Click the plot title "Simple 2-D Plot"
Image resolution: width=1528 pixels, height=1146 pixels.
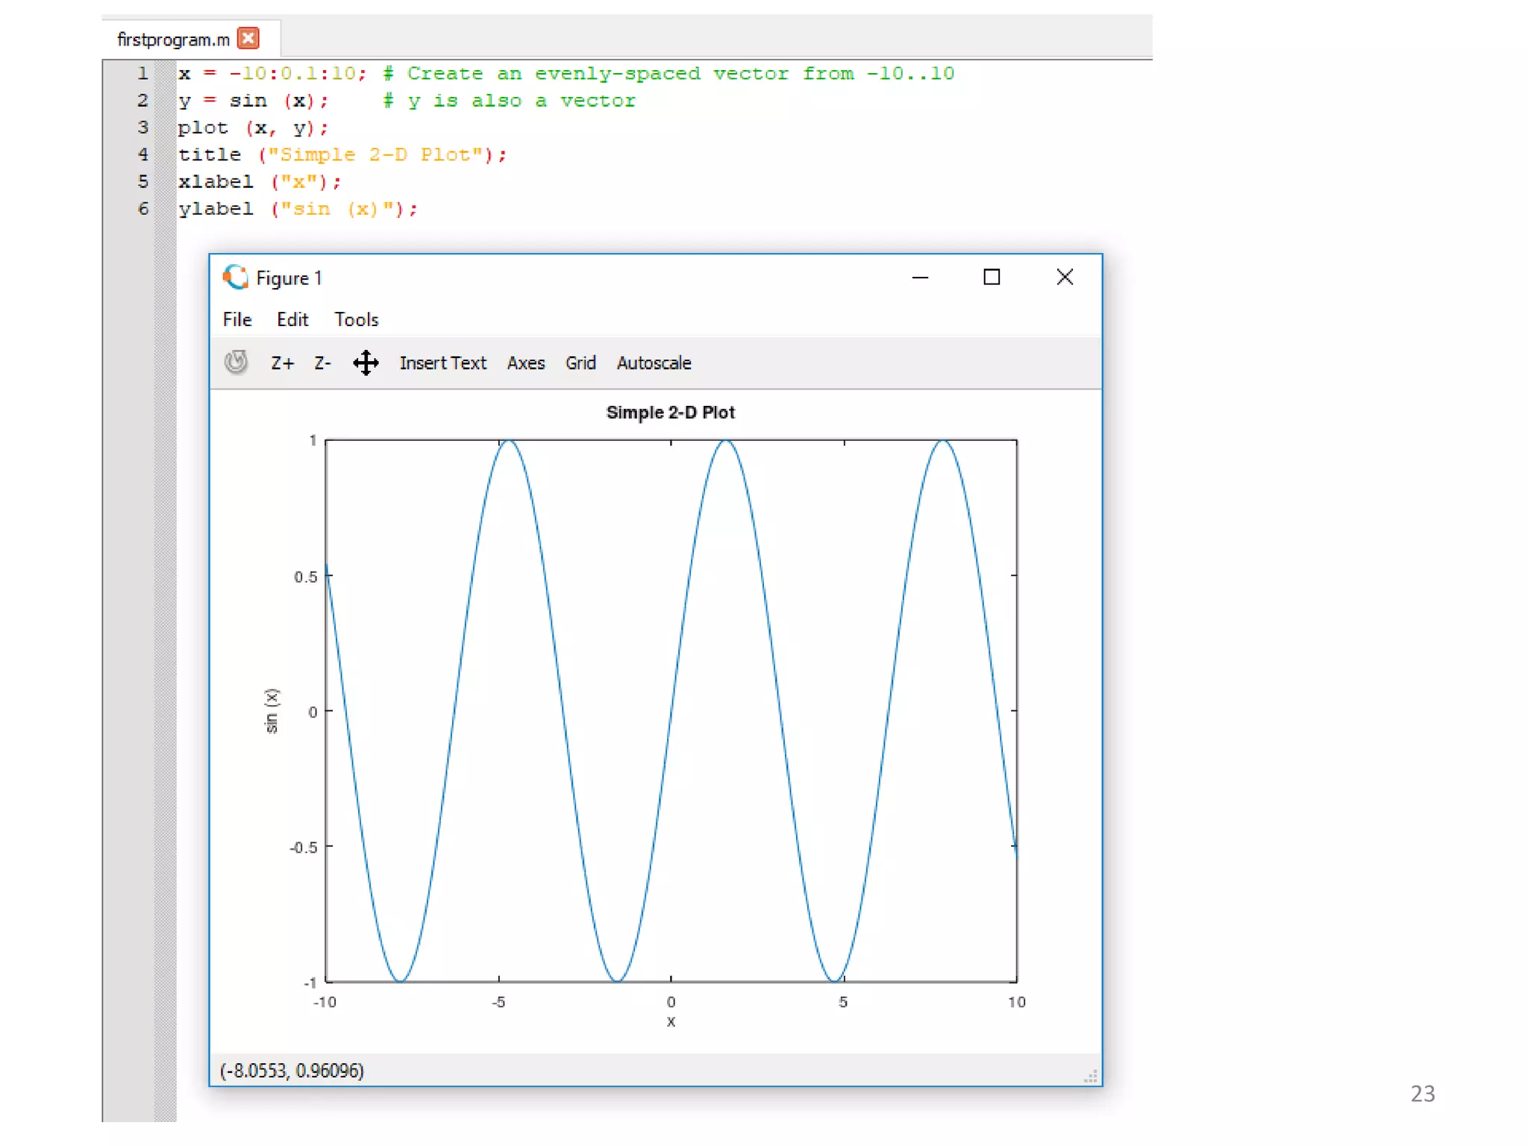pyautogui.click(x=670, y=413)
